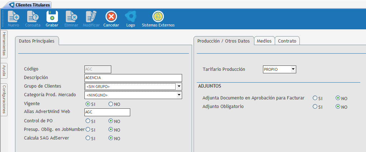Switch to the Medios tab
Image resolution: width=366 pixels, height=152 pixels.
(x=264, y=41)
